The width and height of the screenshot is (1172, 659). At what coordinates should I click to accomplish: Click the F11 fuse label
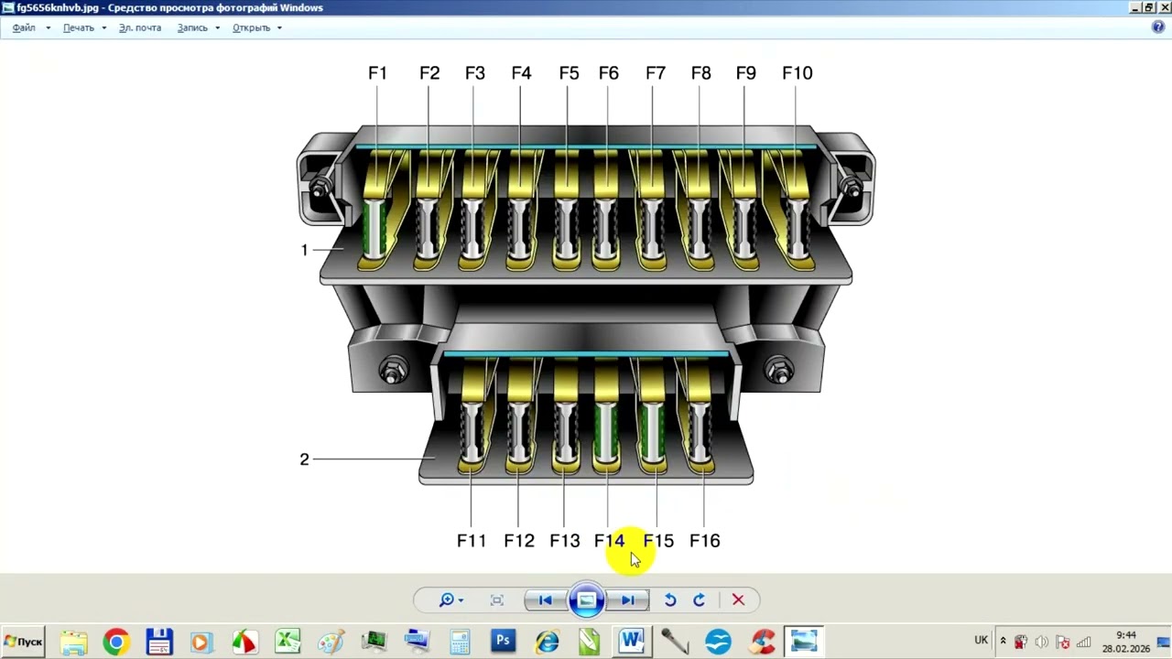[472, 541]
